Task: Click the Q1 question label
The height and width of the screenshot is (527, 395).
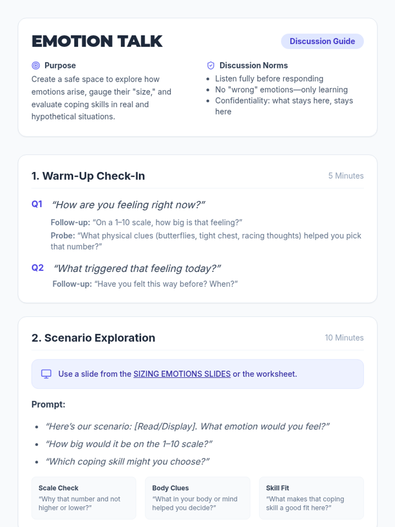Action: [37, 204]
